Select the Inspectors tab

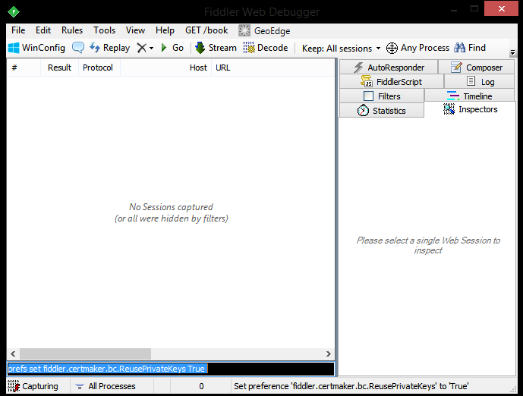point(471,109)
